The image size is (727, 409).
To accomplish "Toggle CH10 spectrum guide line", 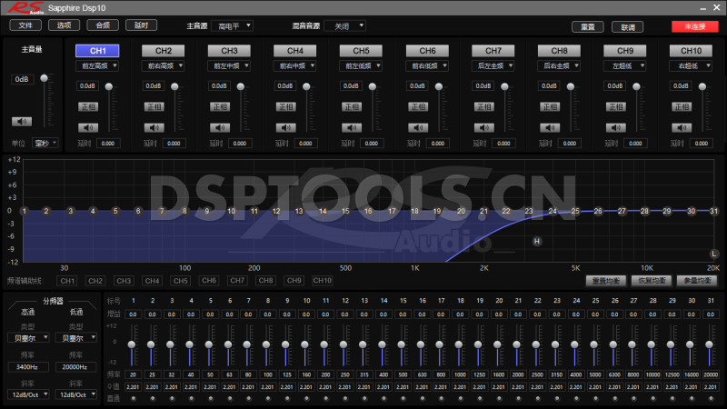I will coord(323,281).
